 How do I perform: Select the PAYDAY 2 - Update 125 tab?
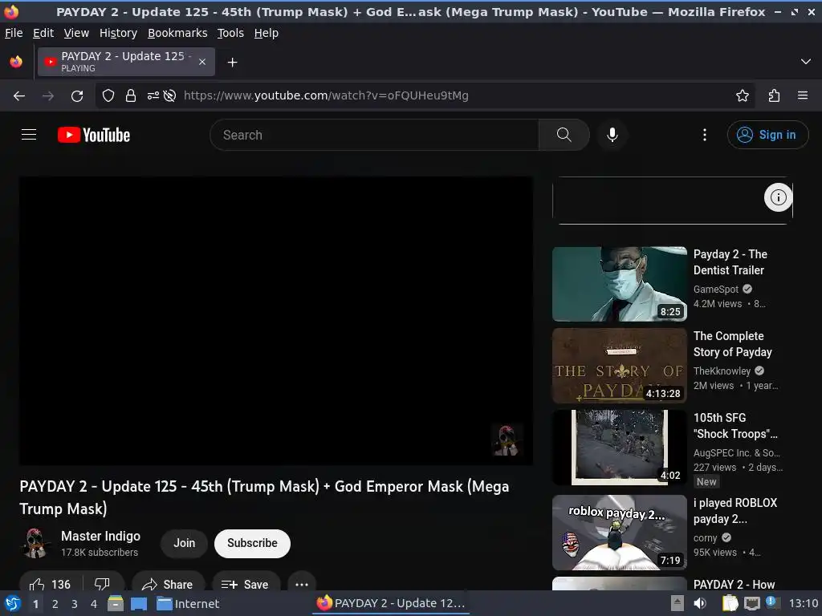click(126, 62)
